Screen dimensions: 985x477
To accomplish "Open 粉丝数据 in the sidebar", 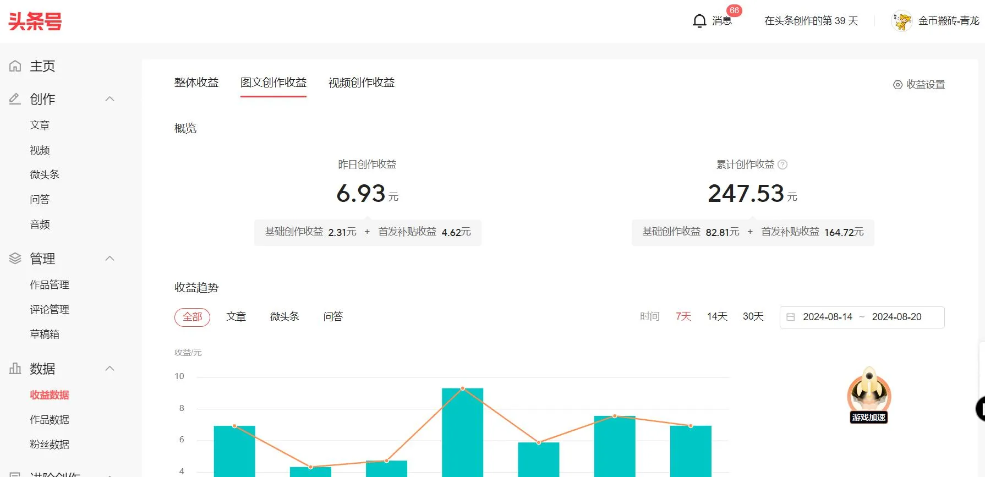I will click(x=50, y=445).
